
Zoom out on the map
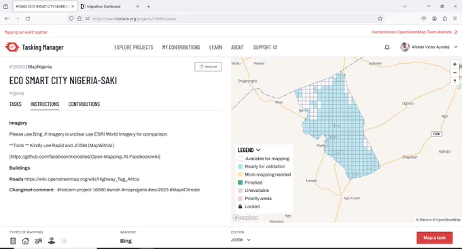(x=455, y=73)
